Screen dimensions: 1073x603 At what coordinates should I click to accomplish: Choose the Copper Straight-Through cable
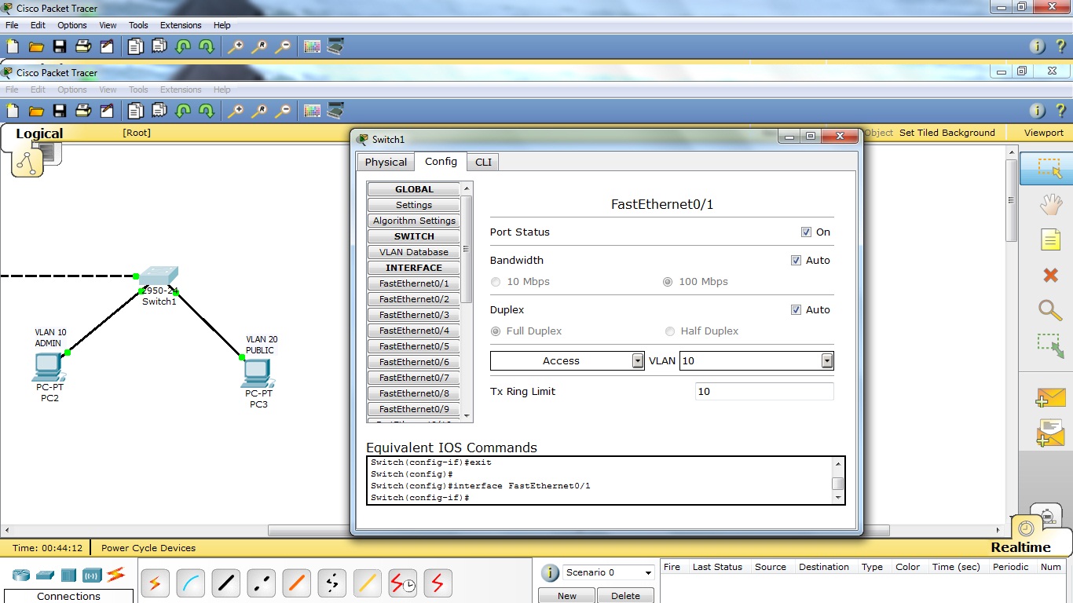(225, 583)
